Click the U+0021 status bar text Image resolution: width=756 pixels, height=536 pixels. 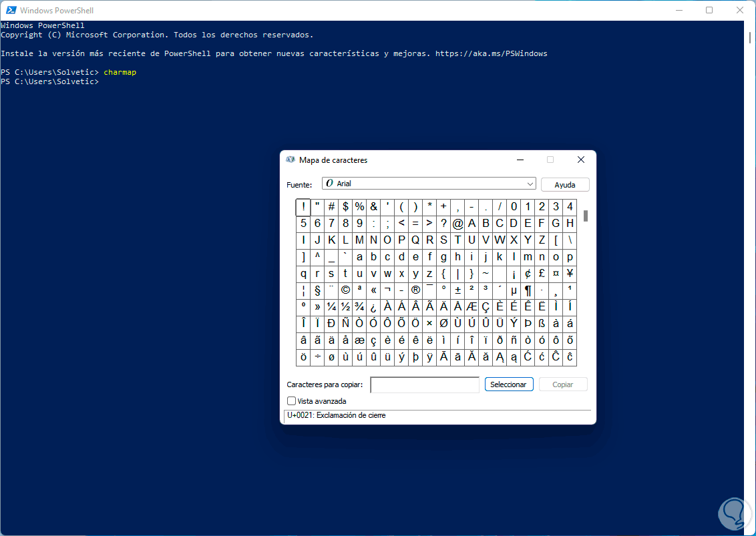pyautogui.click(x=337, y=415)
